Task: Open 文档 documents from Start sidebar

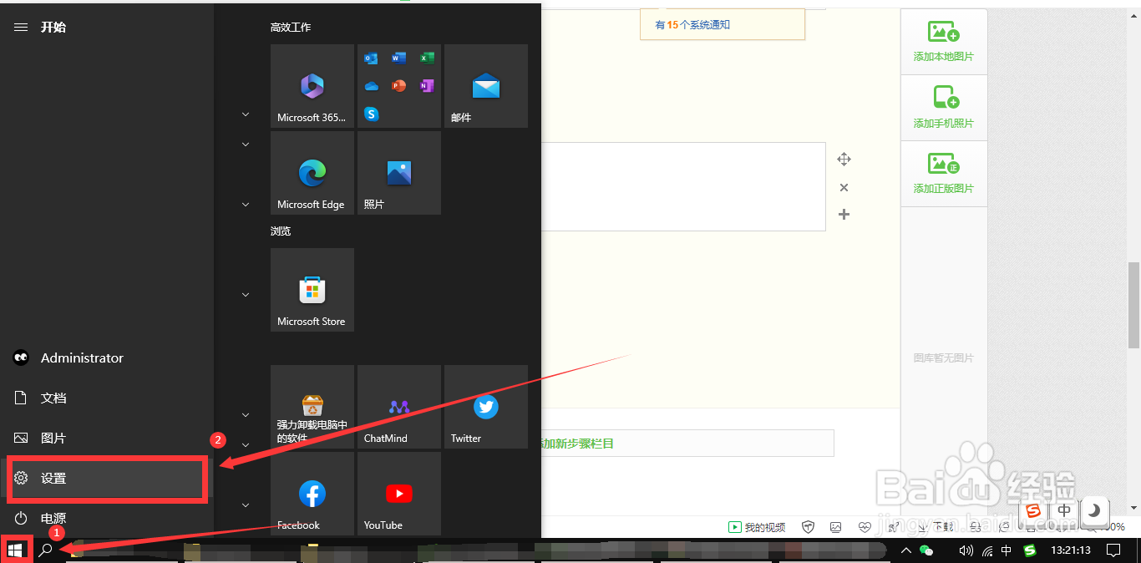Action: pyautogui.click(x=107, y=398)
